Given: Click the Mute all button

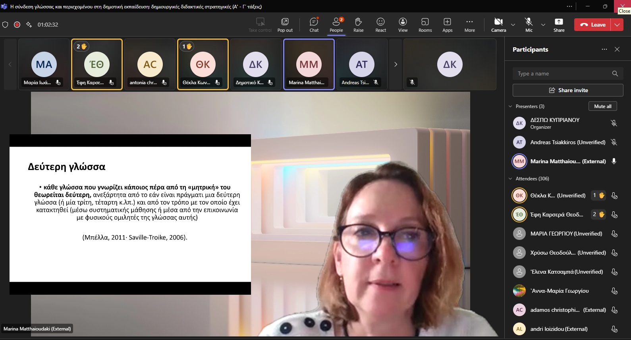Looking at the screenshot, I should 602,106.
